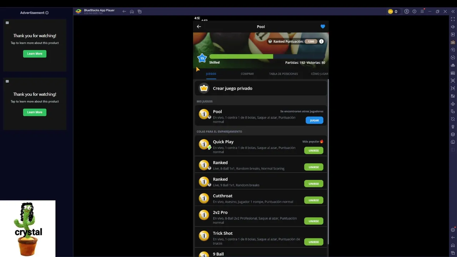
Task: Click the crystal cactus thumbnail
Action: pyautogui.click(x=28, y=228)
